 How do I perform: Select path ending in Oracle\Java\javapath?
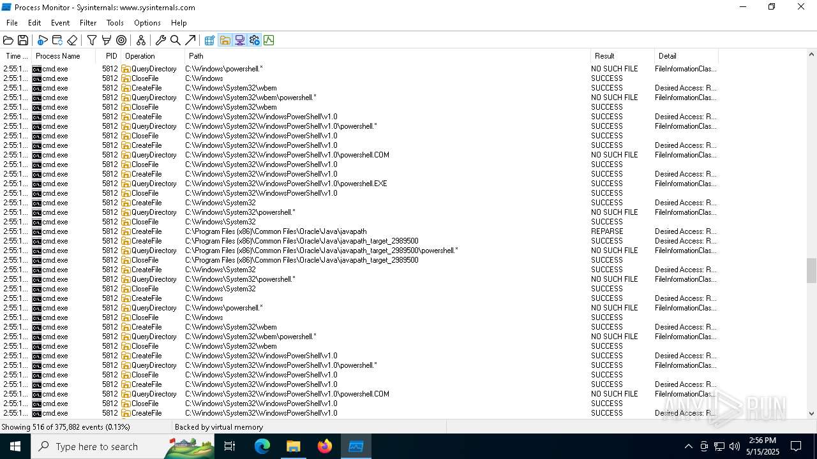pyautogui.click(x=276, y=231)
